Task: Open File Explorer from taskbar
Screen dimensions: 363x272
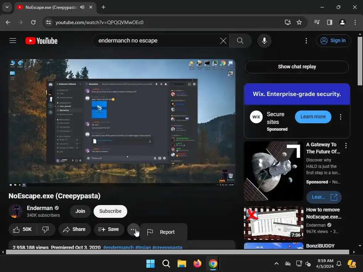Action: coord(182,263)
